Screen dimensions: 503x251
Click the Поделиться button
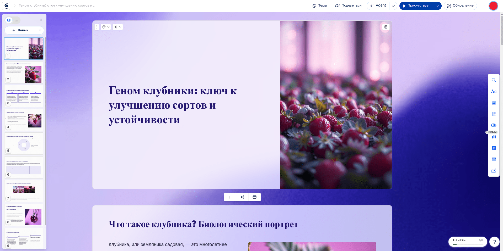(348, 5)
